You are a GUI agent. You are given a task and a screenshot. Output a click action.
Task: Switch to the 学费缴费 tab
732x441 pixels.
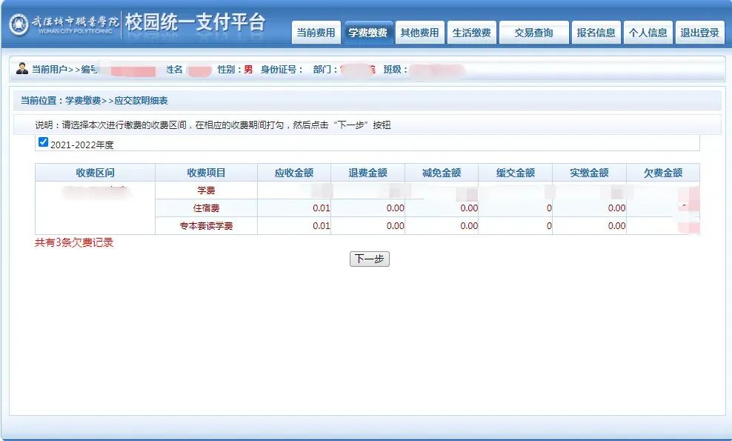pyautogui.click(x=367, y=33)
